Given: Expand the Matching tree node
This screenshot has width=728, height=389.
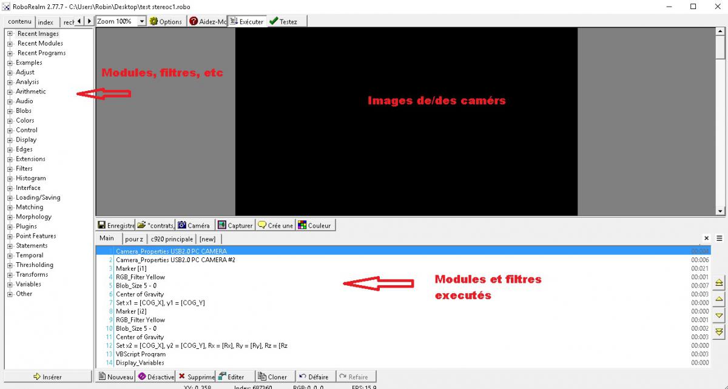Looking at the screenshot, I should [10, 208].
